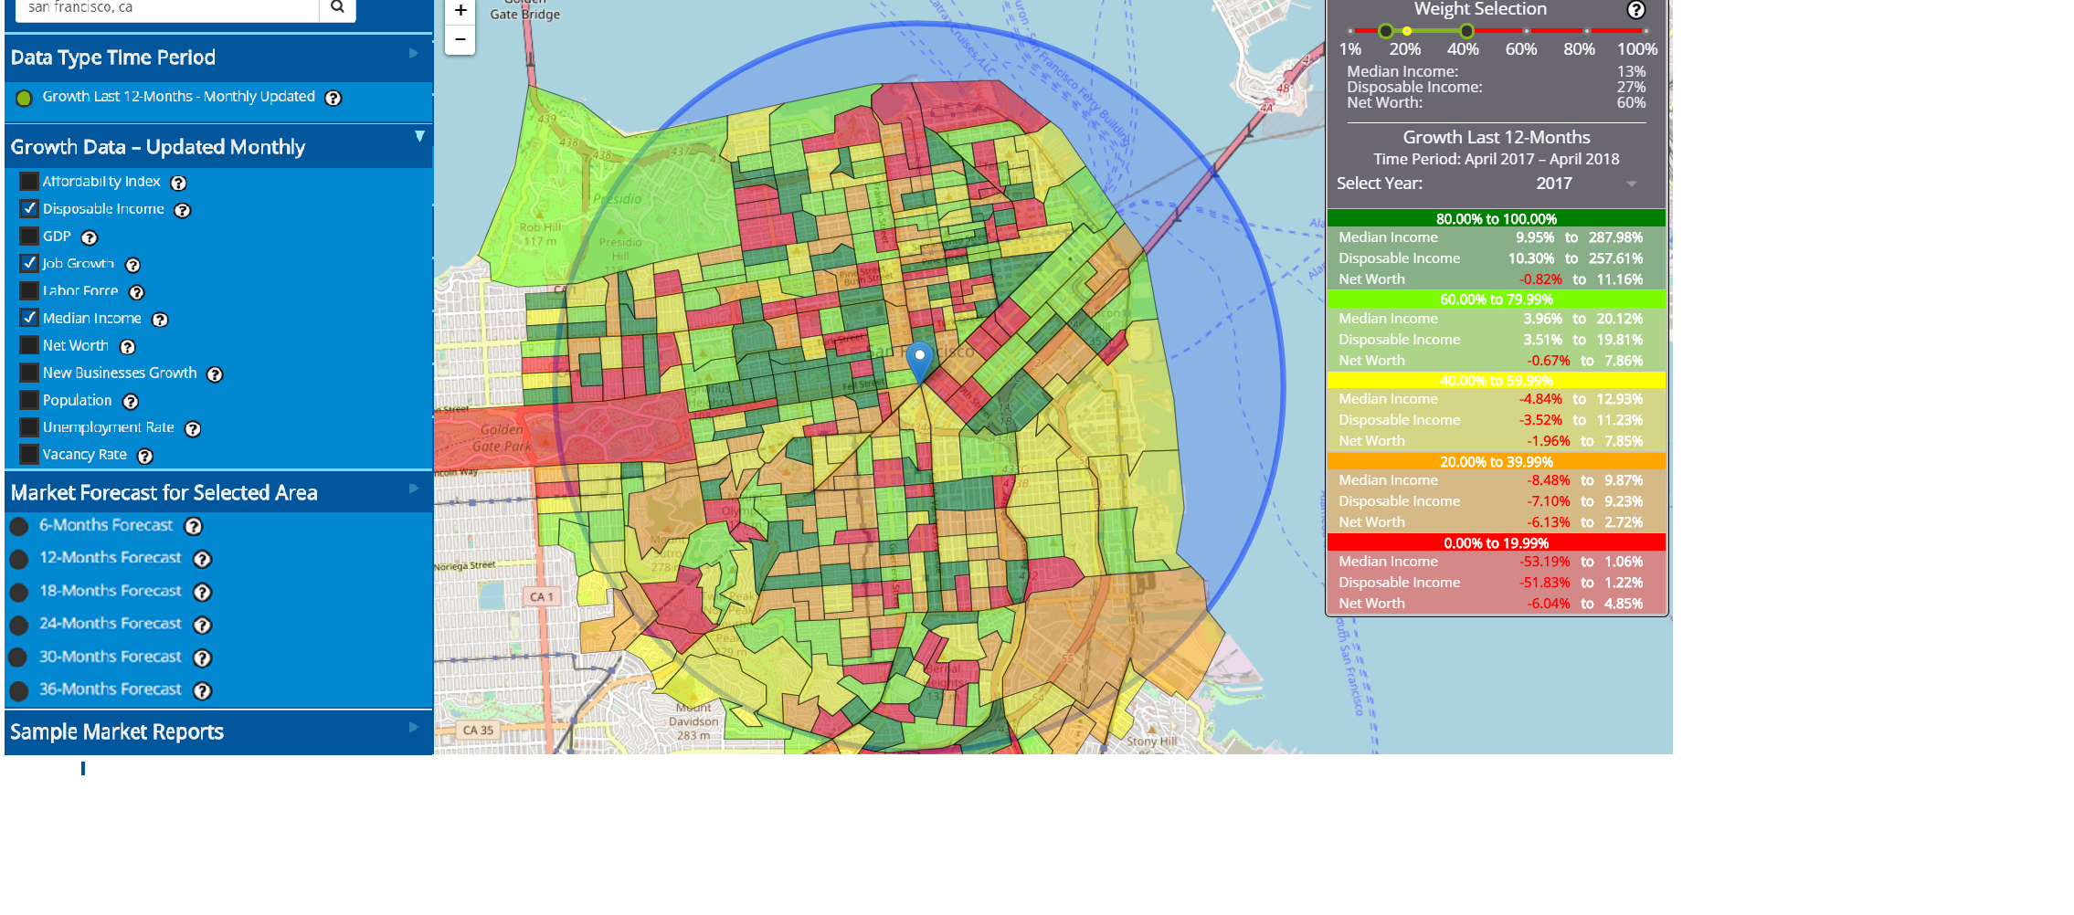This screenshot has width=2074, height=915.
Task: Open help icon next to Unemployment Rate
Action: [x=193, y=428]
